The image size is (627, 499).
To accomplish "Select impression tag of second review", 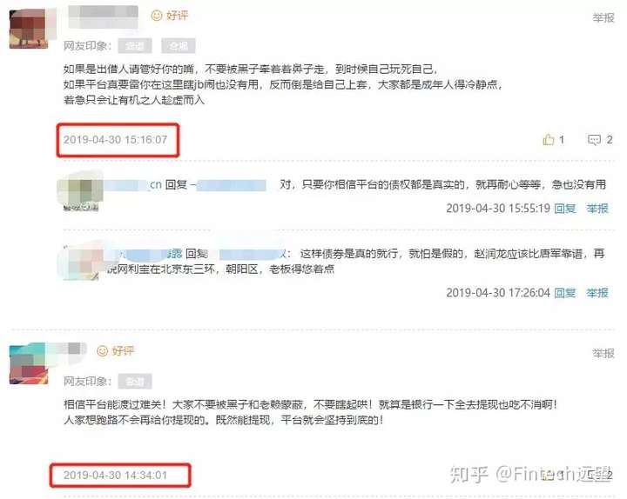I will (135, 382).
